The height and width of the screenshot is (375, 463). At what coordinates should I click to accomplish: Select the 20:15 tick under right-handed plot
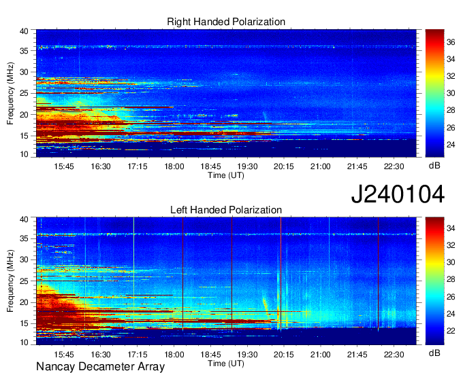click(284, 166)
